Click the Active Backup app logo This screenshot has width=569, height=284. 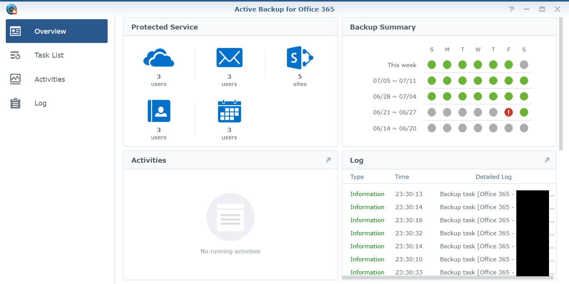(x=12, y=9)
